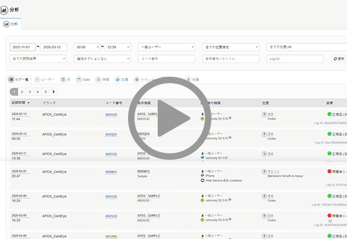Screen dimensions: 347x239
Task: Open code link 880SOD in 13:38 row
Action: pyautogui.click(x=111, y=154)
